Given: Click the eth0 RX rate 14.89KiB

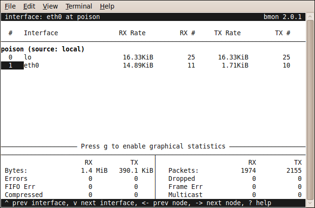Looking at the screenshot, I should pyautogui.click(x=138, y=65).
